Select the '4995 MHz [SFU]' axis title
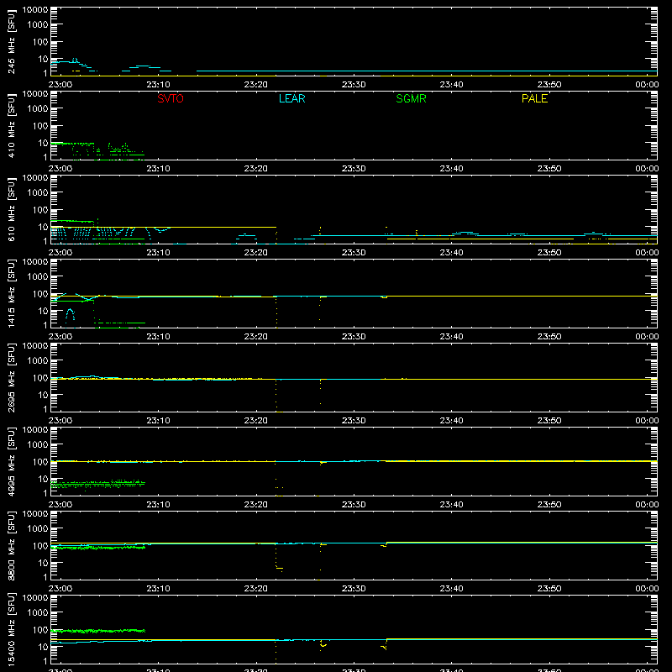This screenshot has width=672, height=672. [11, 461]
